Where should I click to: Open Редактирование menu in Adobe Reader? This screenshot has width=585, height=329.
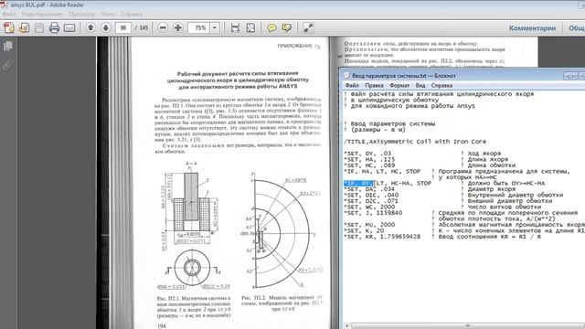(x=42, y=15)
